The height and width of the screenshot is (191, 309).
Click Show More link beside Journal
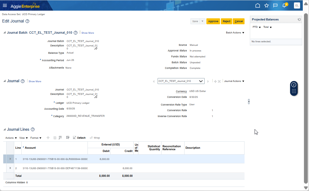click(x=35, y=81)
